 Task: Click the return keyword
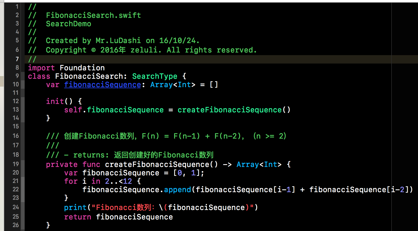(78, 217)
